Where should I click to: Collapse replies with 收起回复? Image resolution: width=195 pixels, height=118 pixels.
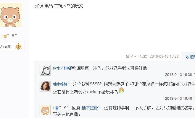[190, 57]
